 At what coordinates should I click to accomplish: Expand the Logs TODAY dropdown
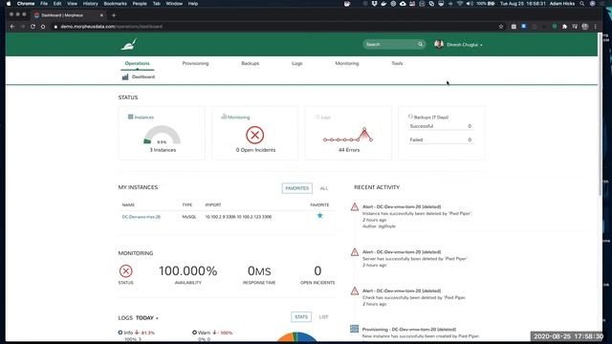point(146,318)
